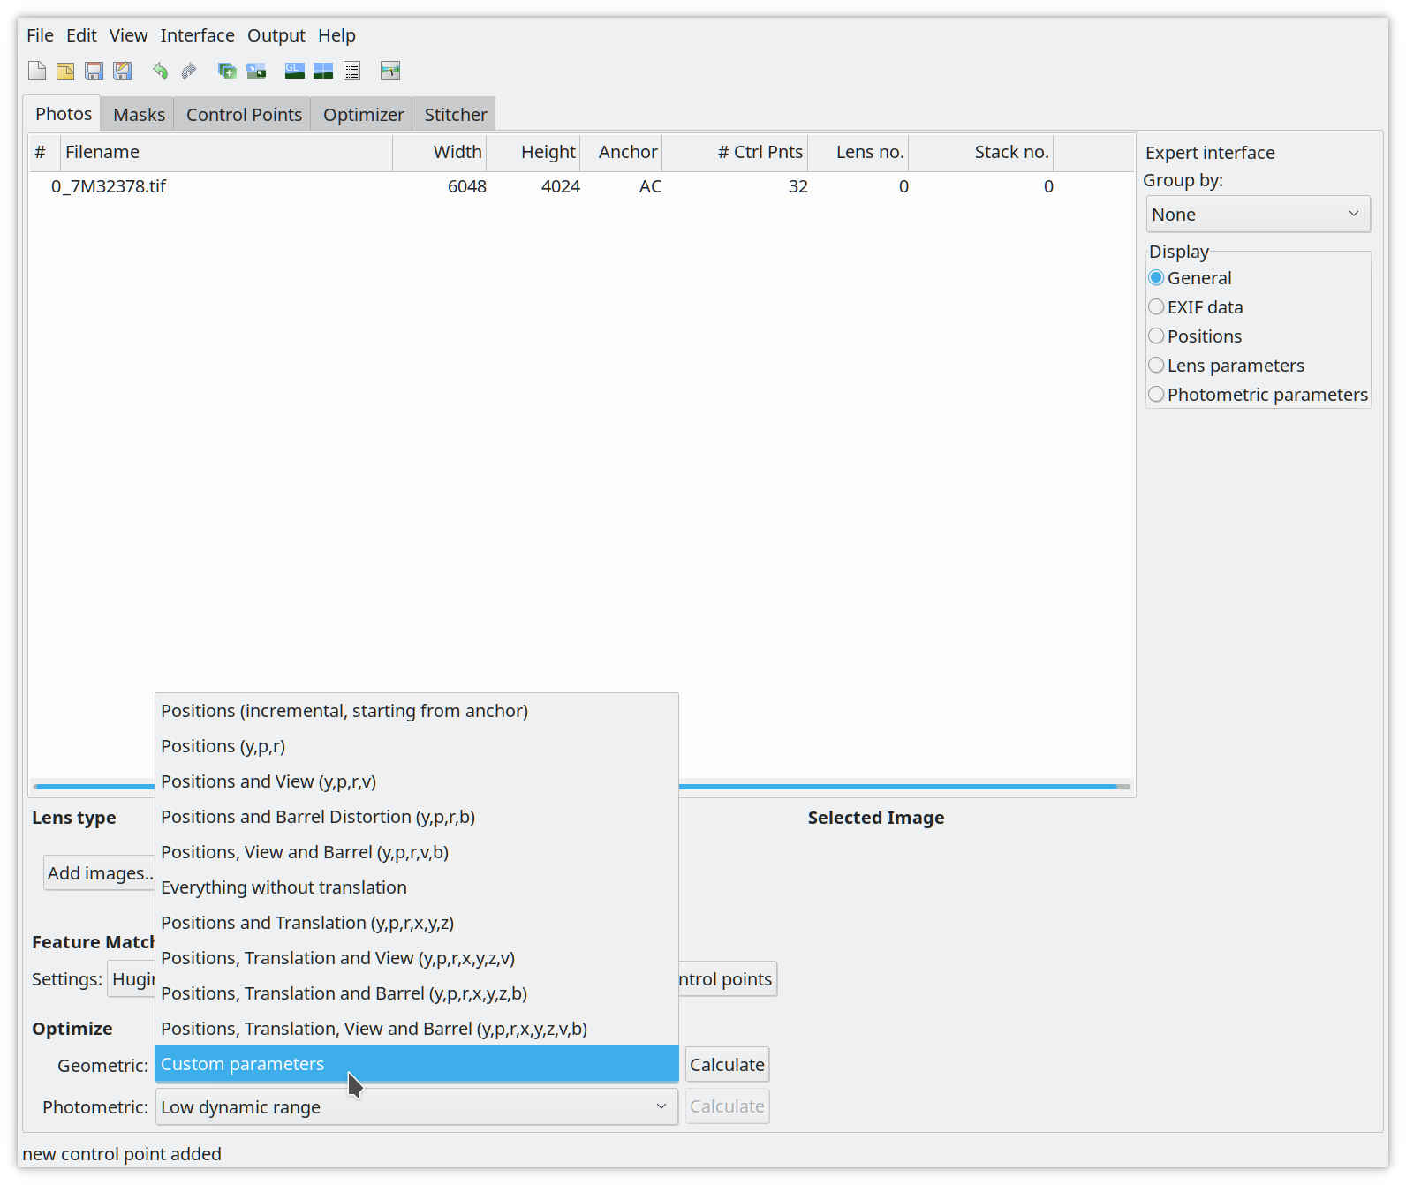Choose Positions (y,p,r) option

417,746
